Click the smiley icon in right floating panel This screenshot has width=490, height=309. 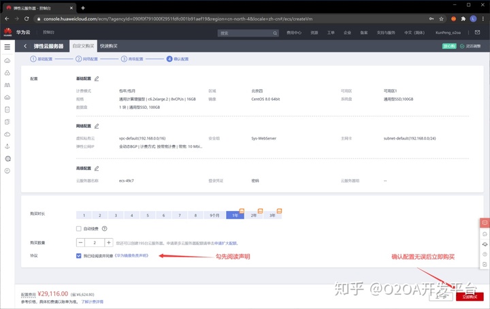coord(485,234)
